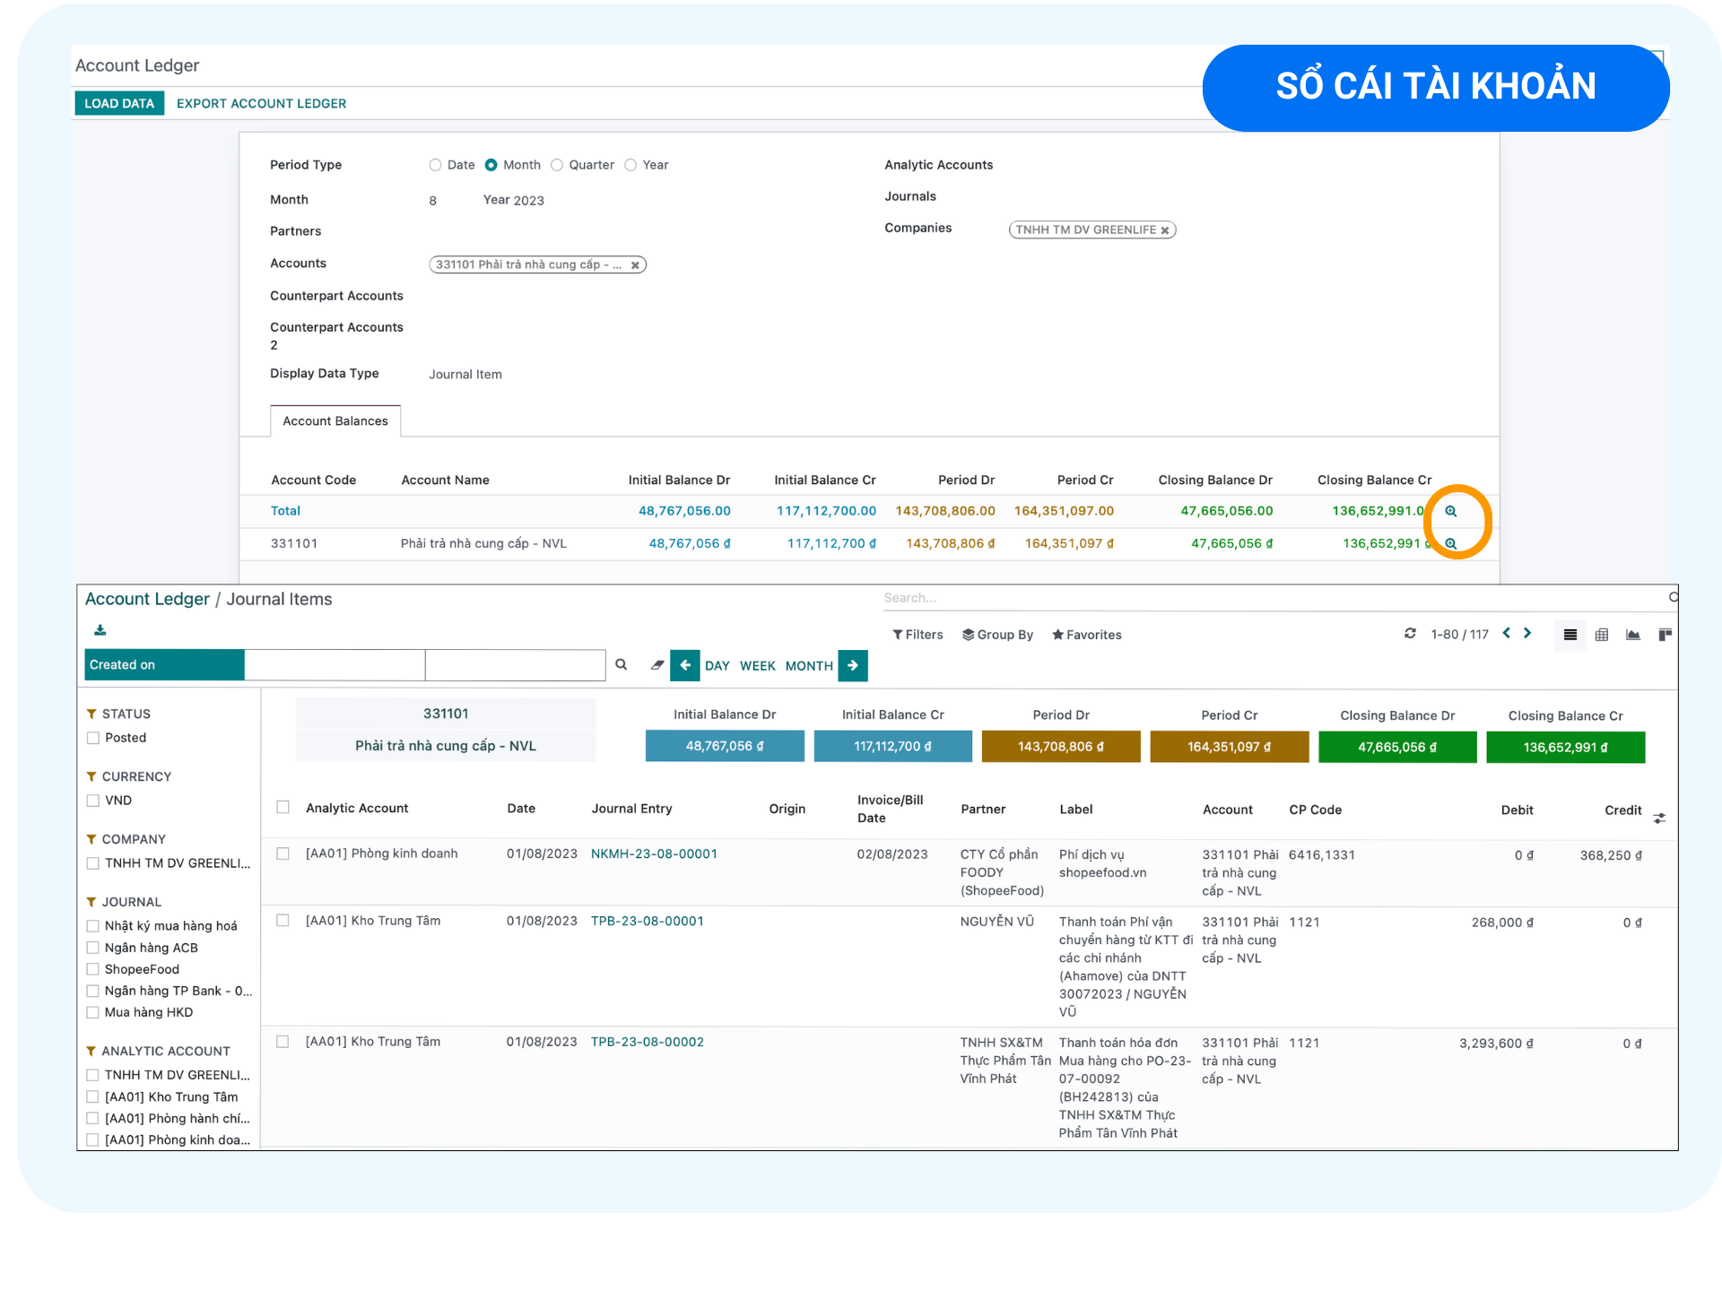Click the eraser clear-filter icon
Viewport: 1722px width, 1291px height.
657,665
